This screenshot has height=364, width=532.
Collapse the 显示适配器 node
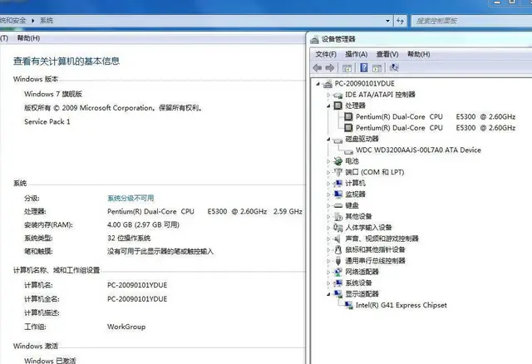point(328,294)
